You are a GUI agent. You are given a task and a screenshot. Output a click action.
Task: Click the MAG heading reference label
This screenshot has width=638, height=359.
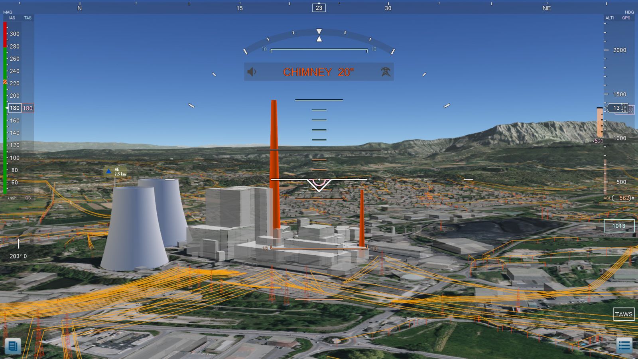click(x=8, y=12)
